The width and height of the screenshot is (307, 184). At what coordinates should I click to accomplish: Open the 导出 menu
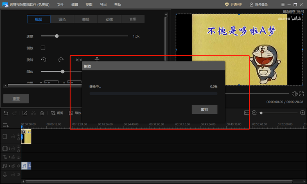(103, 4)
